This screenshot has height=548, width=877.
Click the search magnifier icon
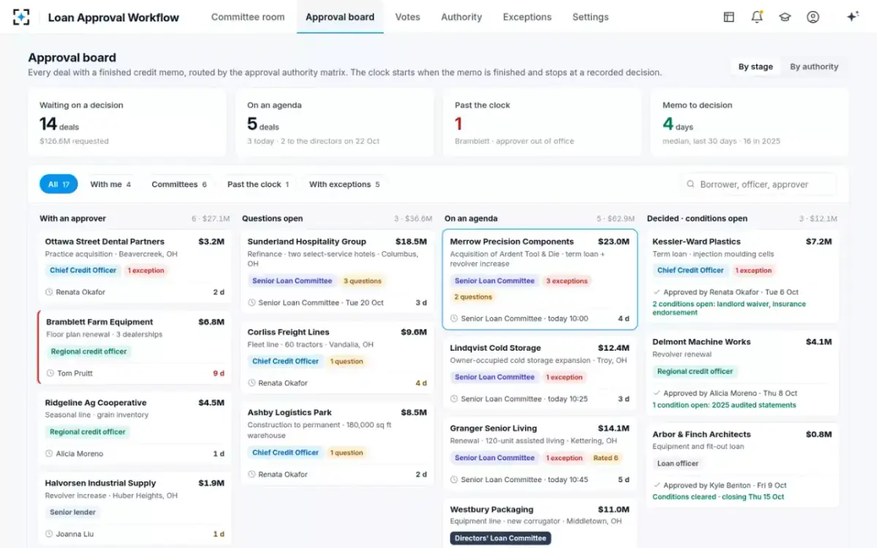[x=691, y=184]
